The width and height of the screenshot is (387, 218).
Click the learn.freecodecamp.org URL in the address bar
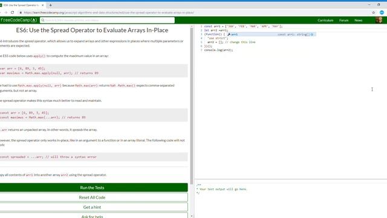pyautogui.click(x=109, y=12)
